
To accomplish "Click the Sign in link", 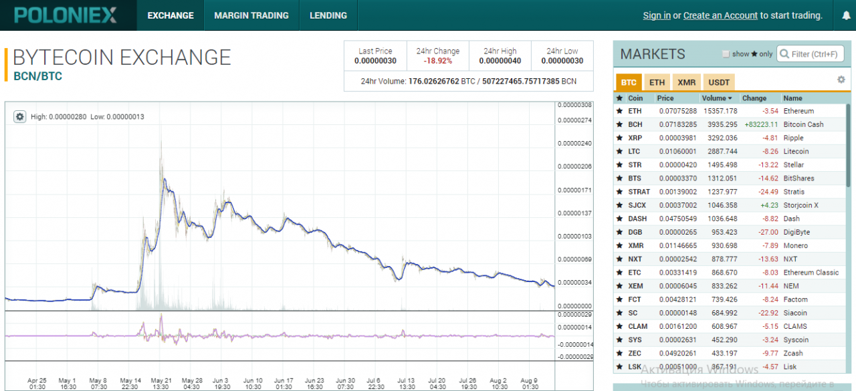I will [657, 15].
